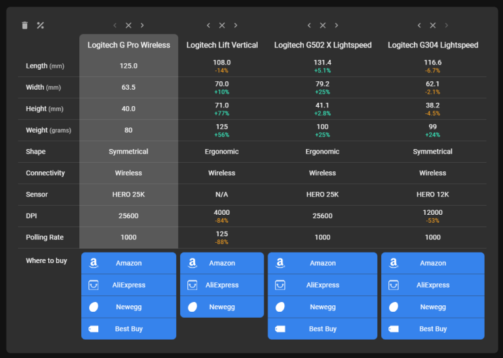Open Best Buy link for G Pro Wireless

pyautogui.click(x=129, y=329)
